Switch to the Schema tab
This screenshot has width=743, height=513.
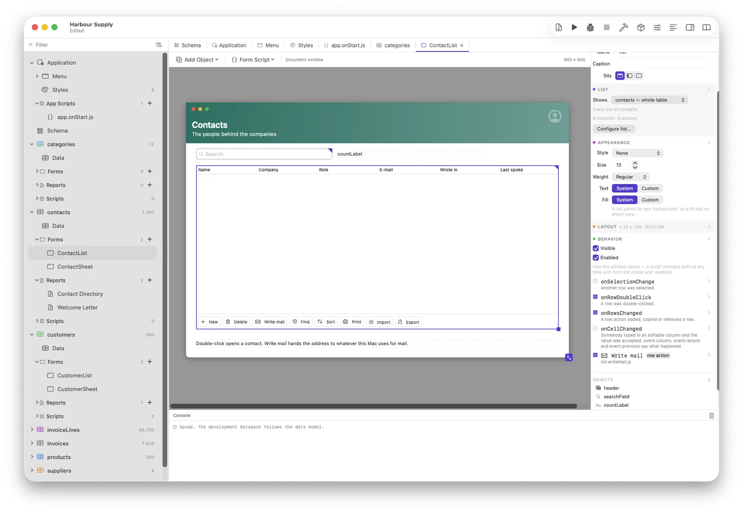point(188,45)
